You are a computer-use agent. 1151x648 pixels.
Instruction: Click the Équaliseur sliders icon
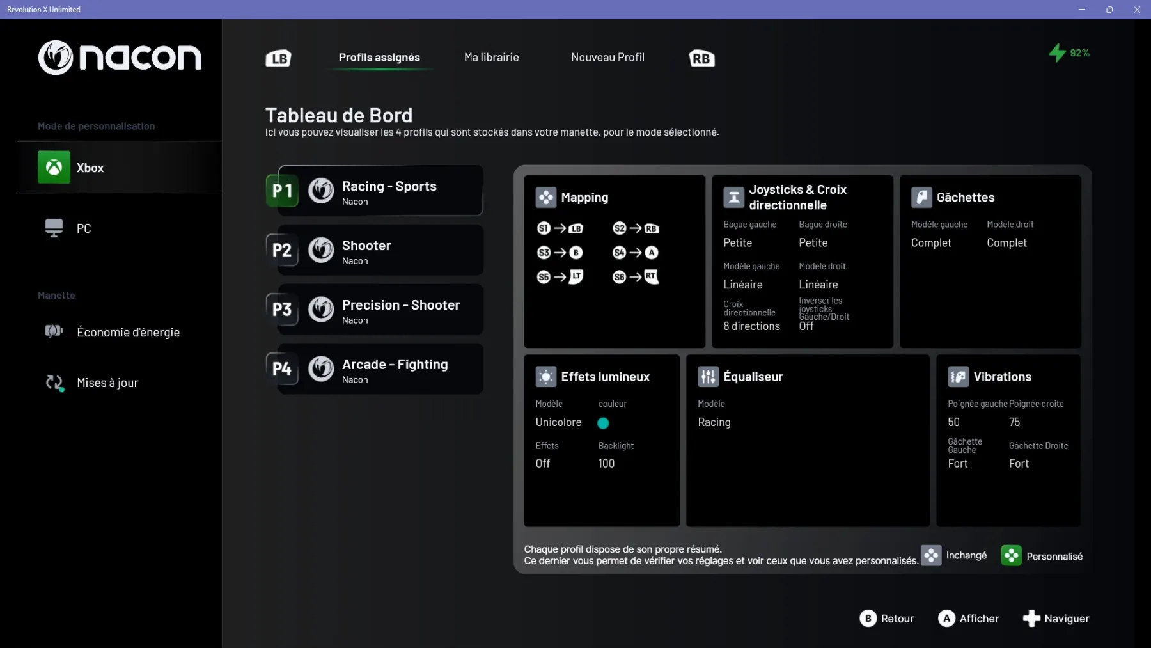708,377
